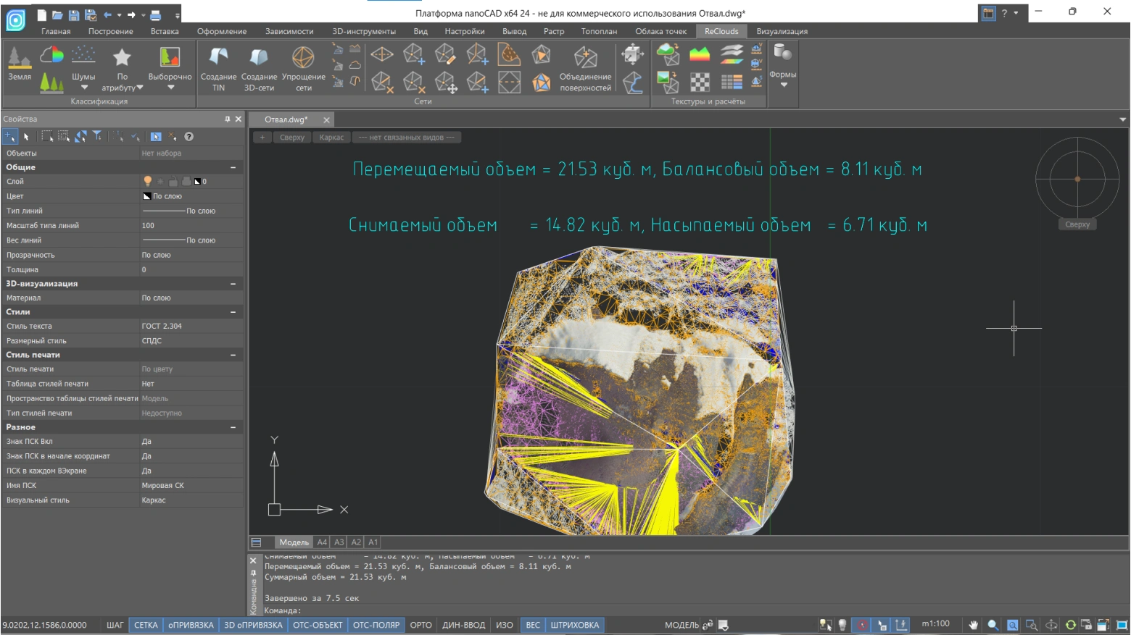Toggle ОРТО mode in status bar

[x=420, y=625]
